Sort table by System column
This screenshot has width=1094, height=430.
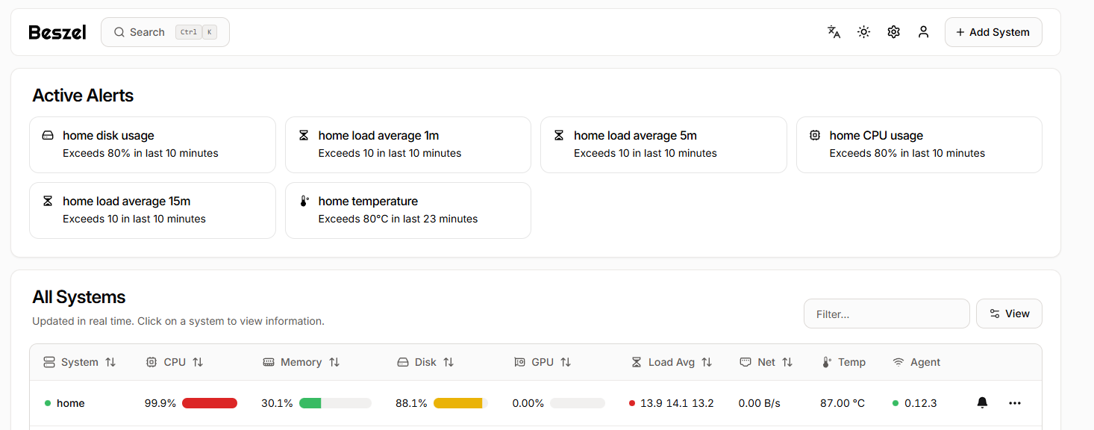(x=80, y=362)
